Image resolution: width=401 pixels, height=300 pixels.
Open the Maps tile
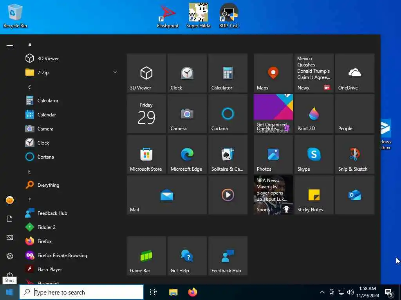273,73
